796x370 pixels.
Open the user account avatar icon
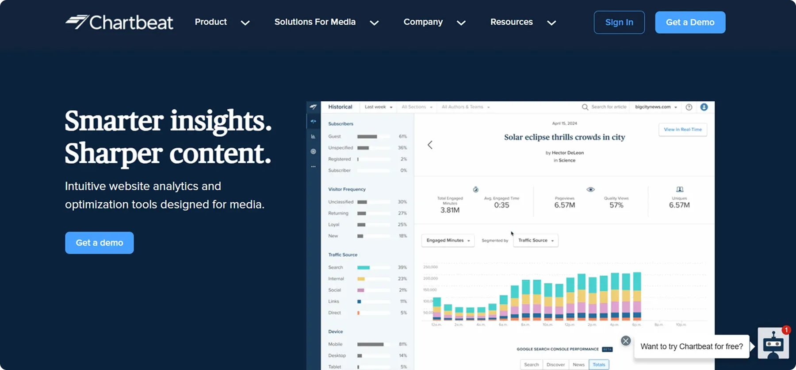(704, 107)
